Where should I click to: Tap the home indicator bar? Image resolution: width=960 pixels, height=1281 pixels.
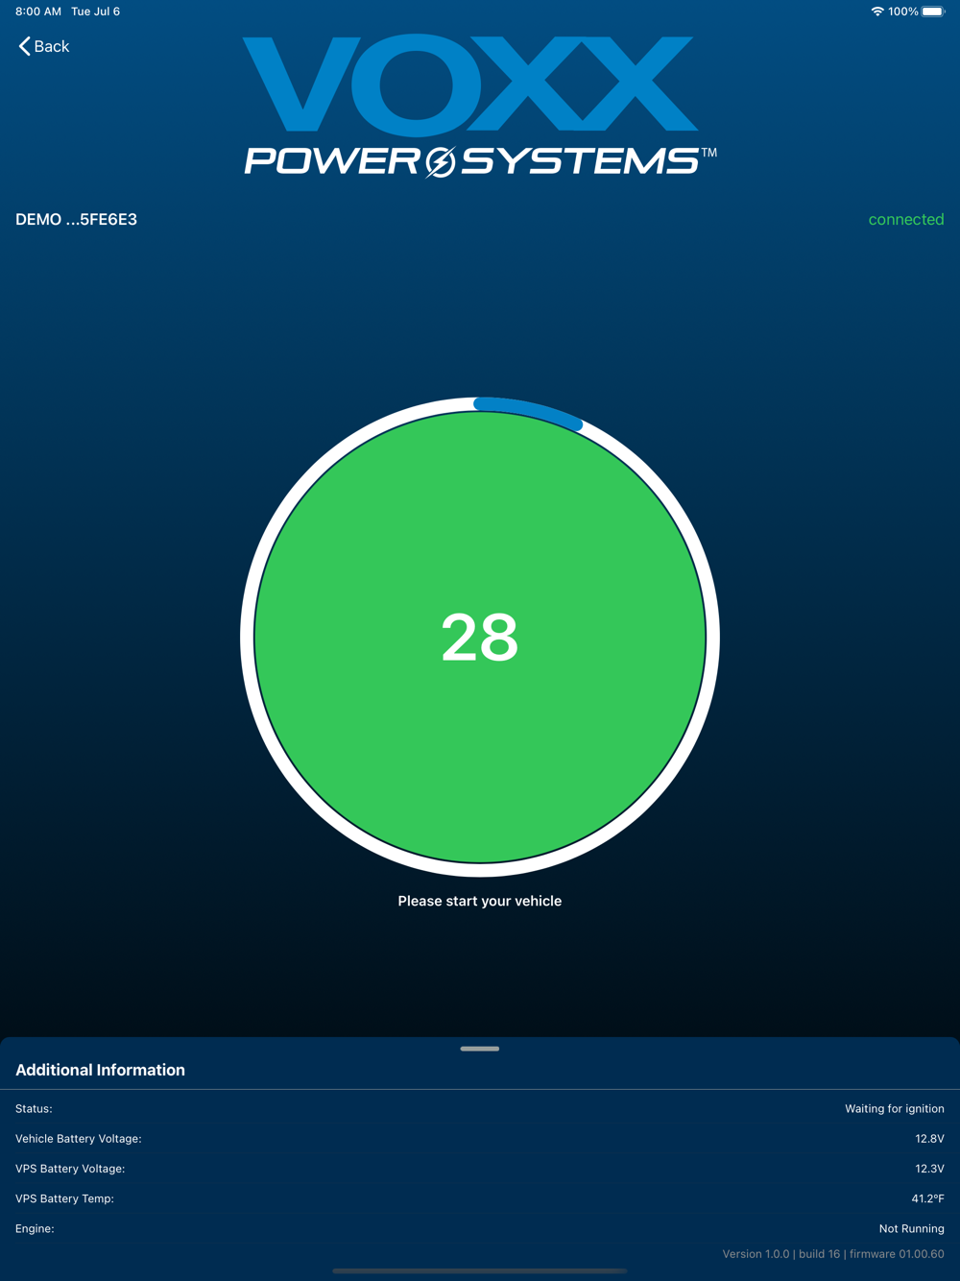(480, 1270)
